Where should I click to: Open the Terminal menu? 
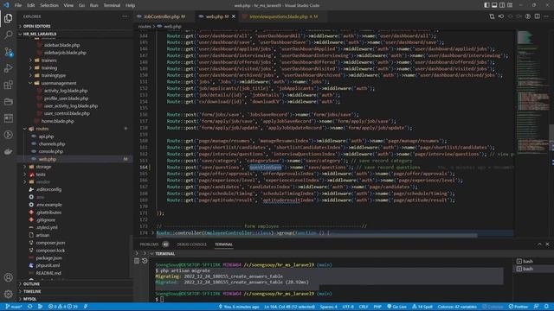pyautogui.click(x=112, y=5)
